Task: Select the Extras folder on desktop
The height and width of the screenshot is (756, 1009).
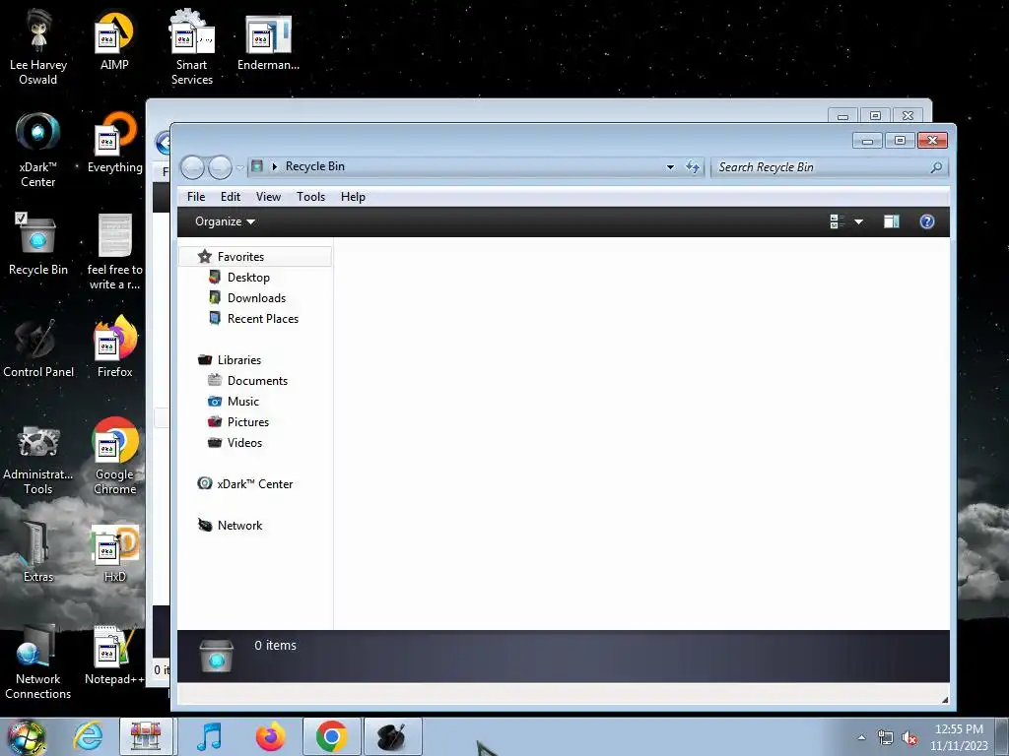Action: click(x=38, y=552)
